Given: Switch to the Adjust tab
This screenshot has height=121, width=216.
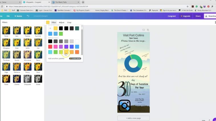Looking at the screenshot, I should tap(62, 22).
